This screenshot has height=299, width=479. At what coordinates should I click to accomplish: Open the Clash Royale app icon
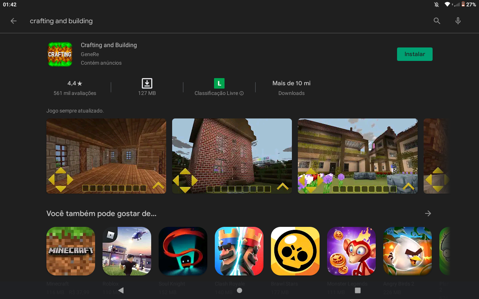pyautogui.click(x=239, y=251)
